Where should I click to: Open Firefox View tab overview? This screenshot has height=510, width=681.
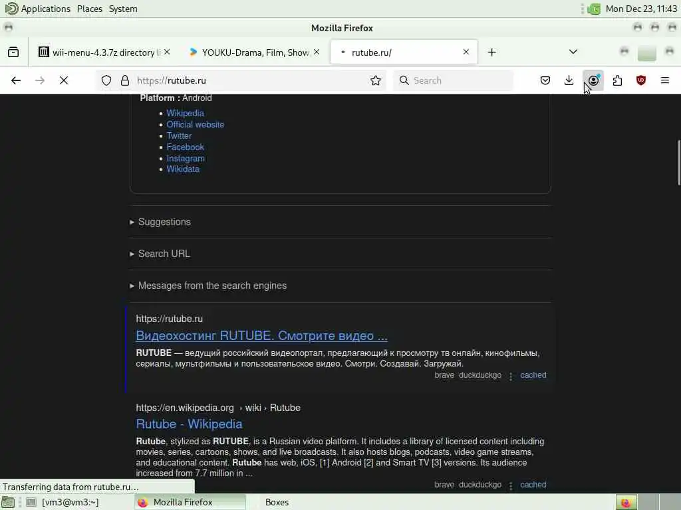pos(13,52)
